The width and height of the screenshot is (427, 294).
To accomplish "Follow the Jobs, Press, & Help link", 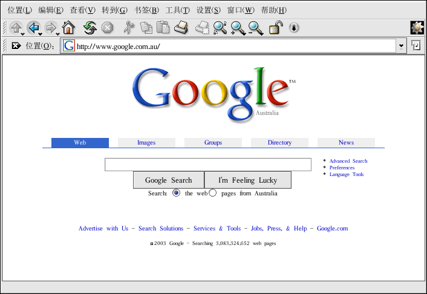I will click(279, 228).
